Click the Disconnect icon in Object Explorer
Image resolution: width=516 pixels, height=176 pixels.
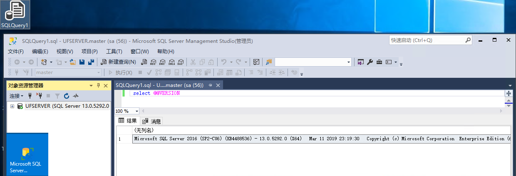[x=40, y=96]
